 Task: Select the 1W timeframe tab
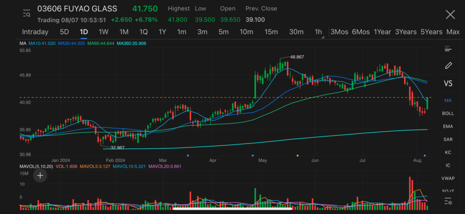point(104,32)
